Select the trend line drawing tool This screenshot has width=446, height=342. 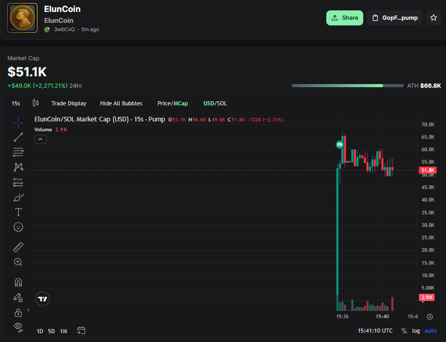coord(18,137)
